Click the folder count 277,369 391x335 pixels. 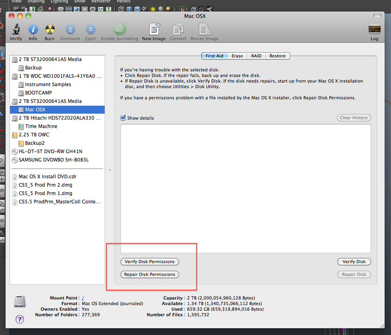pos(91,315)
